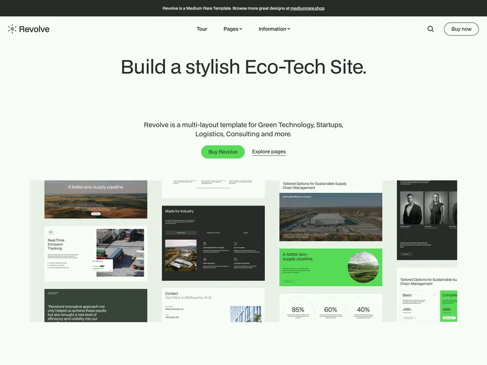The height and width of the screenshot is (365, 487).
Task: Open the team portraits dark preview
Action: [x=427, y=220]
